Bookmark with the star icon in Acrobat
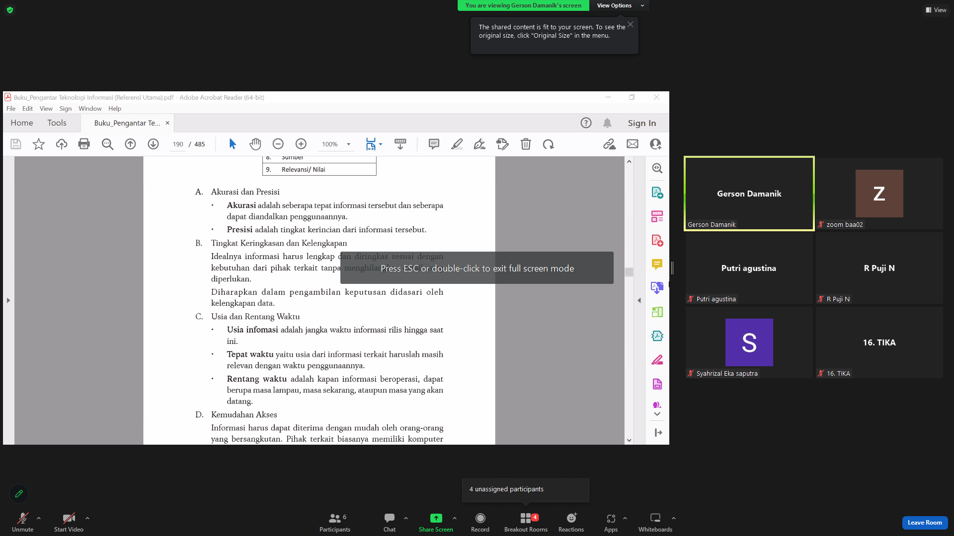Viewport: 954px width, 536px height. coord(39,144)
